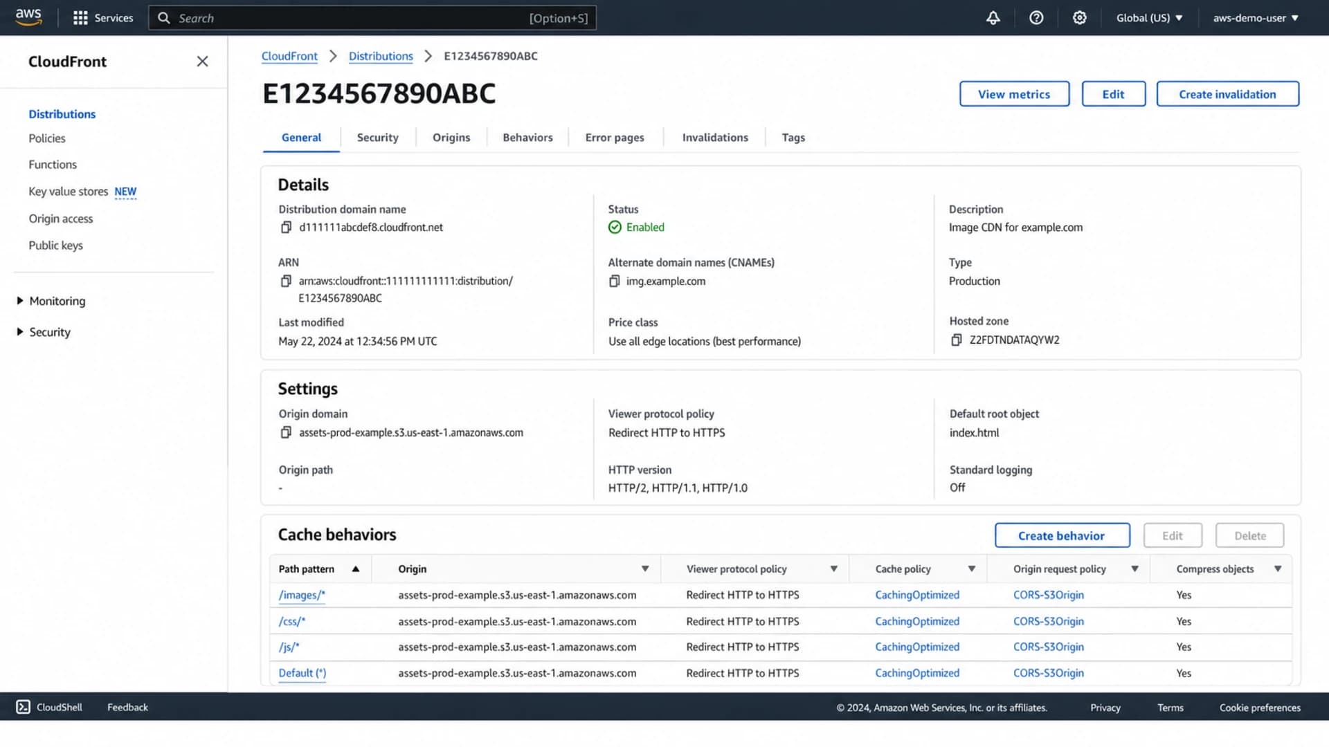Sort by Path pattern ascending arrow
Image resolution: width=1329 pixels, height=747 pixels.
point(356,569)
